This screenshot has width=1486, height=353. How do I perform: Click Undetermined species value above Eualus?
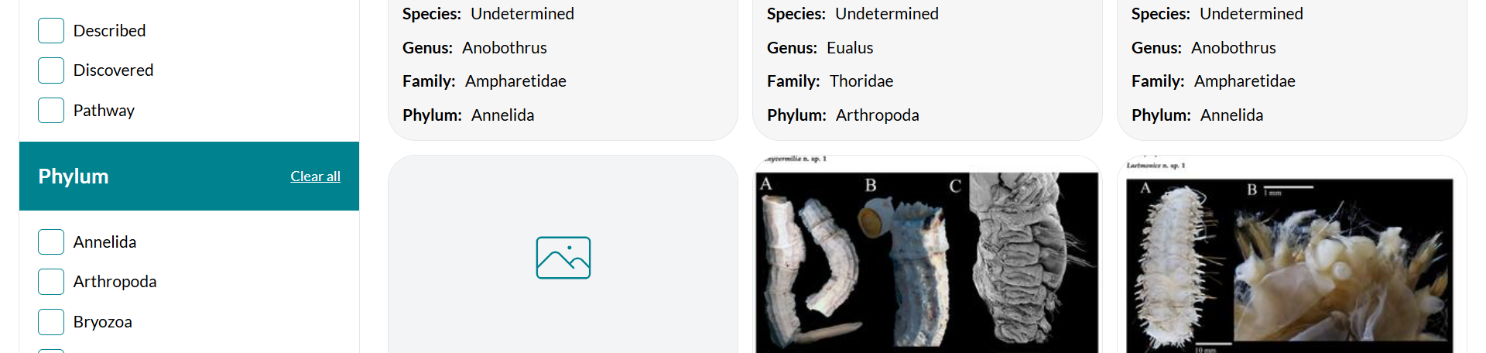(886, 14)
